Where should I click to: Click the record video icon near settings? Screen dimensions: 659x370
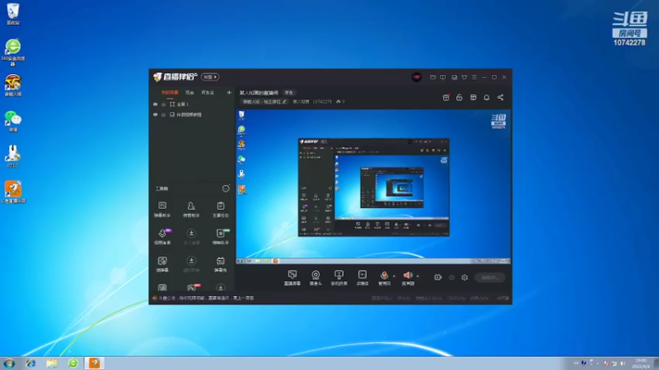(437, 277)
